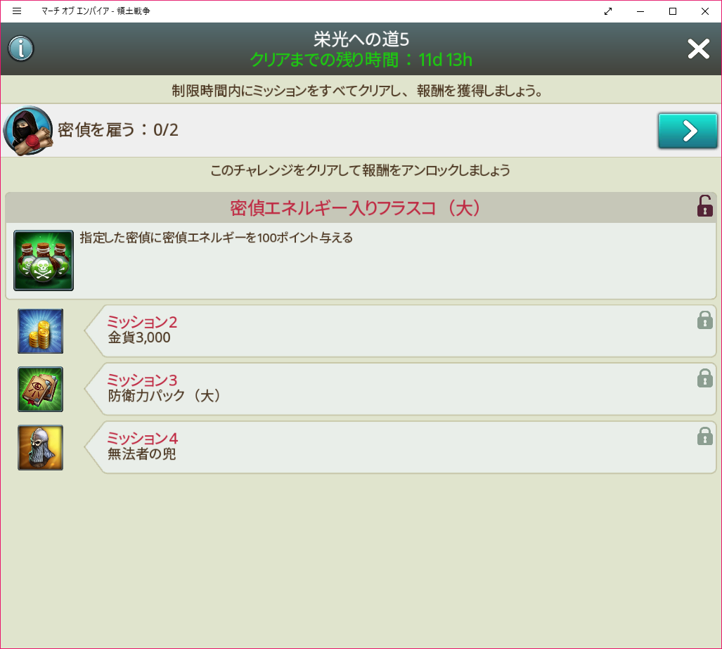Click the defense pack book icon
The image size is (722, 649).
coord(41,389)
